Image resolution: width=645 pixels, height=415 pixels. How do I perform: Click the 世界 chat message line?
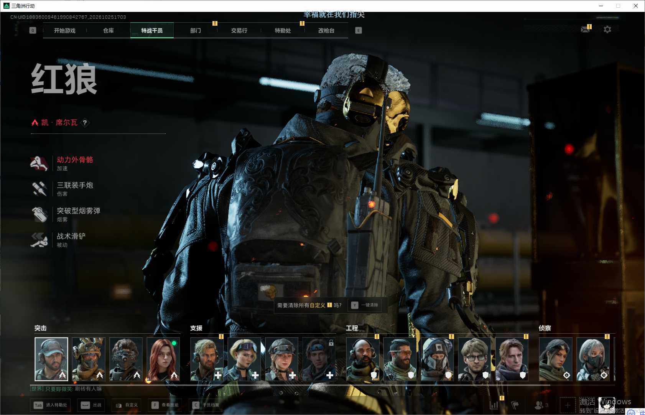point(66,389)
